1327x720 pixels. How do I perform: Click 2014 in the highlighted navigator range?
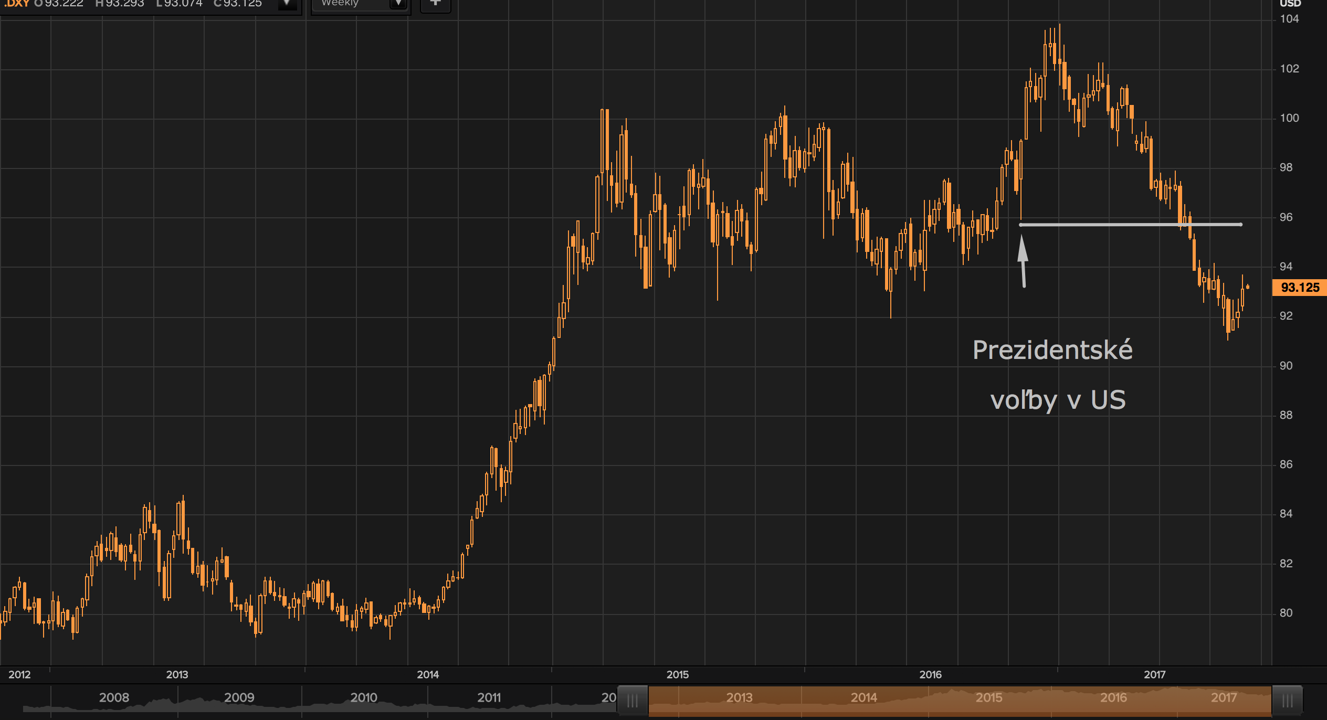(864, 697)
